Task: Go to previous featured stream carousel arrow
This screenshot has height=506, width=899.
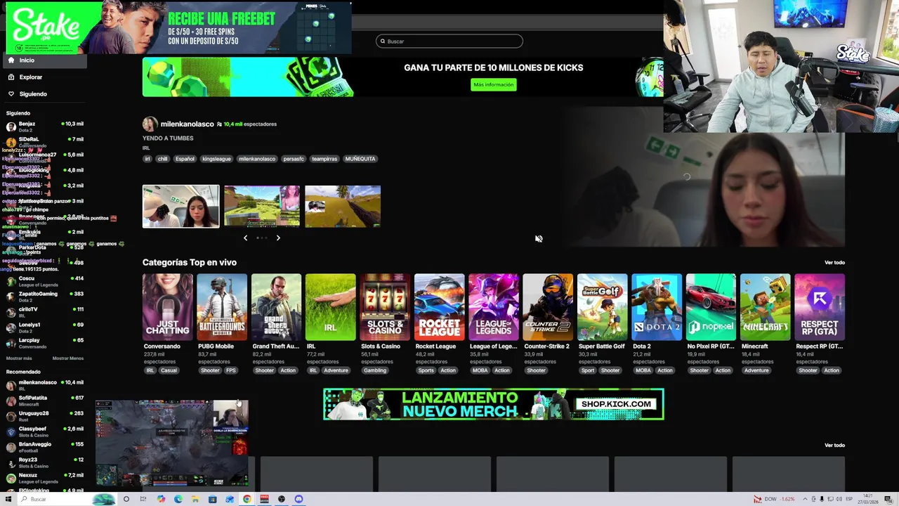Action: point(245,238)
